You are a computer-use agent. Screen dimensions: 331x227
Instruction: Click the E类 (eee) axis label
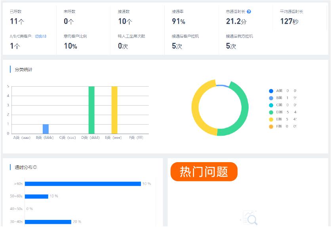(x=113, y=138)
